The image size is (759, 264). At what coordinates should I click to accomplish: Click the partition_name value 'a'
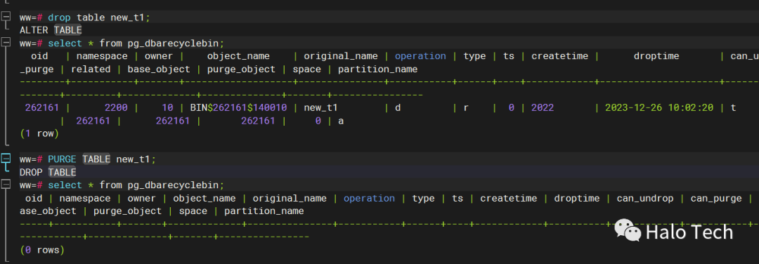click(x=341, y=121)
